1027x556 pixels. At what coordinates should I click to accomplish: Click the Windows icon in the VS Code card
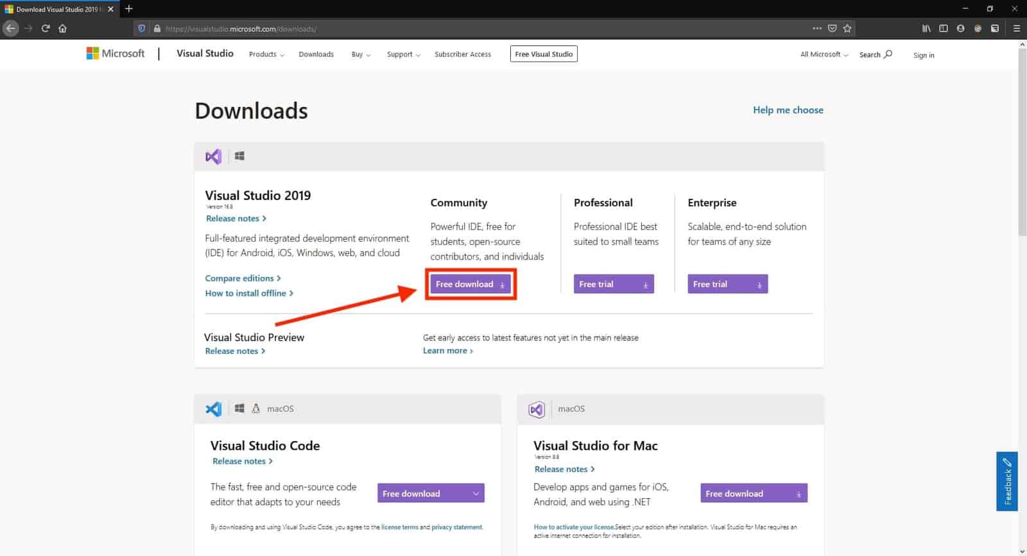pos(239,409)
